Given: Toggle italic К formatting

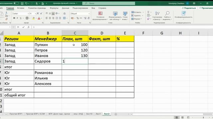Looking at the screenshot, I should (x=17, y=18).
